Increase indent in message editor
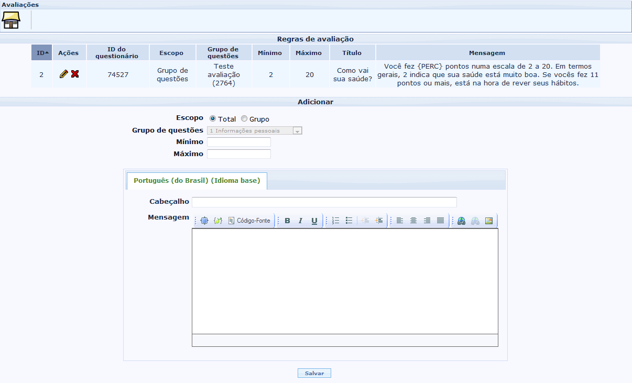Viewport: 632px width, 383px height. tap(379, 221)
